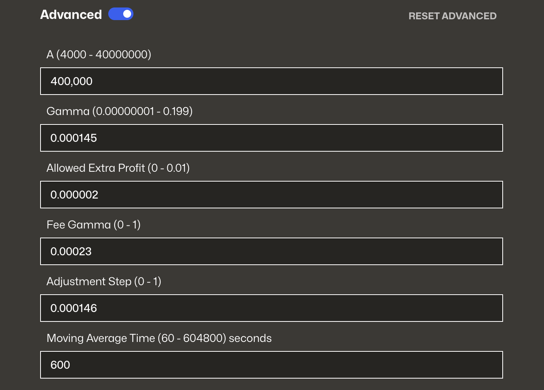Click the Moving Average Time seconds label
The image size is (544, 390).
coord(159,338)
